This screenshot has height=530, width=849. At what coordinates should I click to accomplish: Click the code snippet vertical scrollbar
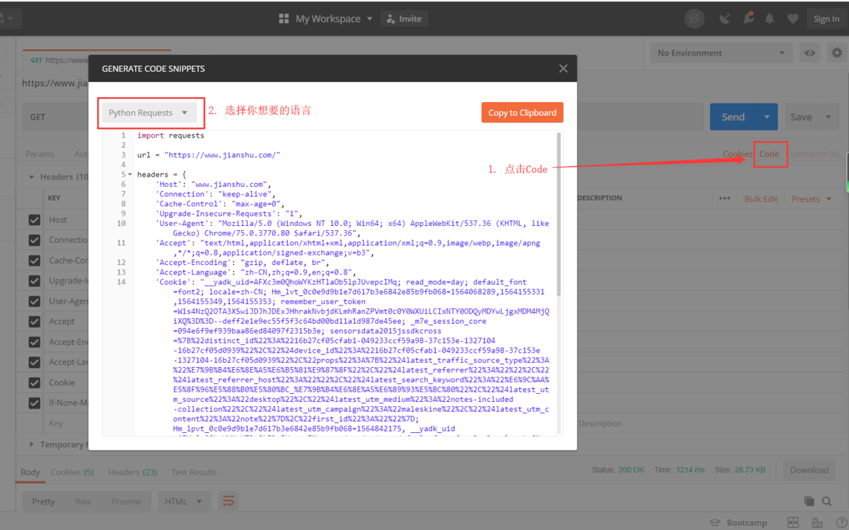click(x=559, y=214)
